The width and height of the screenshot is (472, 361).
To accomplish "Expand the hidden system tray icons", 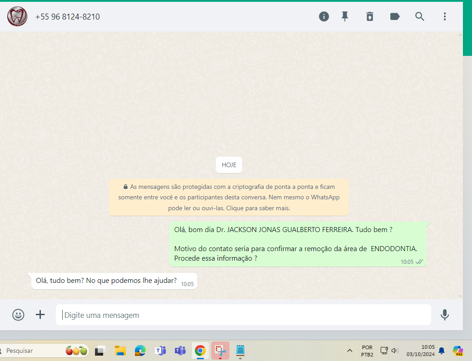I will (x=350, y=351).
